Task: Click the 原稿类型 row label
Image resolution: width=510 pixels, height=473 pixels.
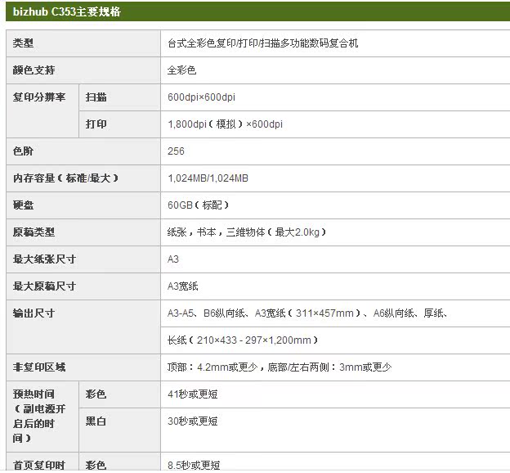Action: [x=34, y=232]
